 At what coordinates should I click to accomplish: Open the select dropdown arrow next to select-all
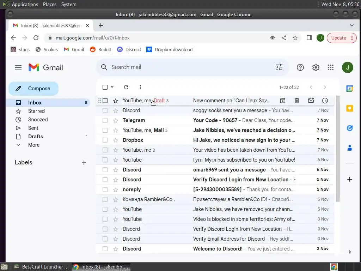point(112,87)
